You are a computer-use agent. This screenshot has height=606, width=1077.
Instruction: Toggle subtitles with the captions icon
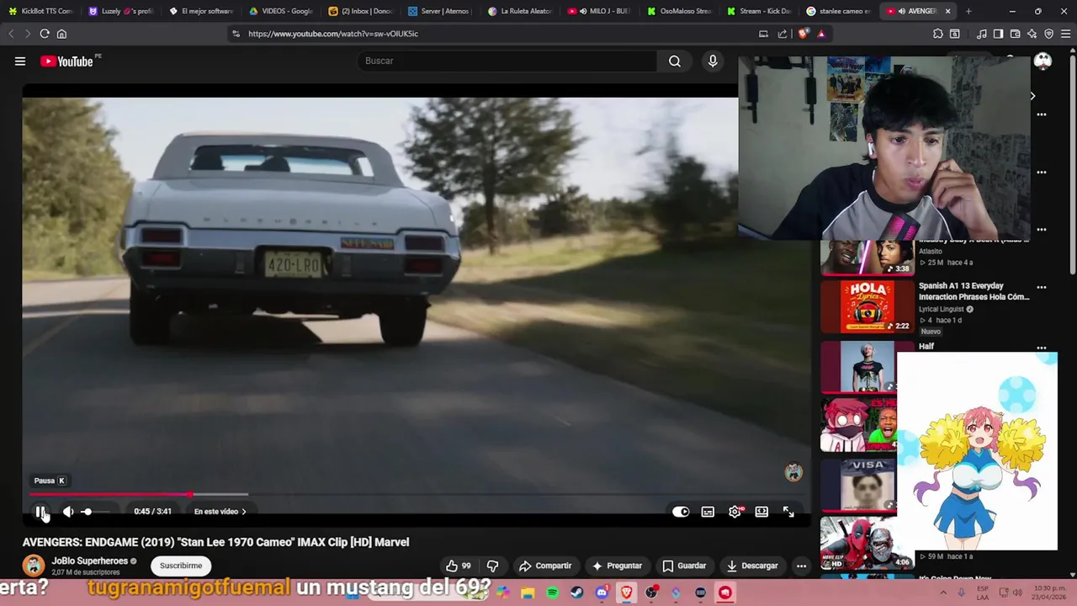[708, 512]
